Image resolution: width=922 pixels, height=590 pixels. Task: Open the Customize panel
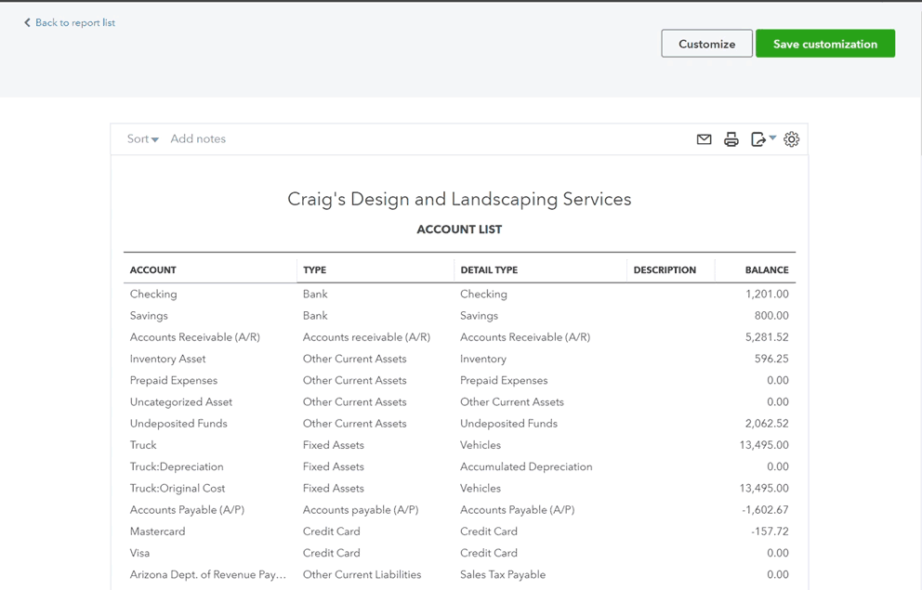click(706, 43)
